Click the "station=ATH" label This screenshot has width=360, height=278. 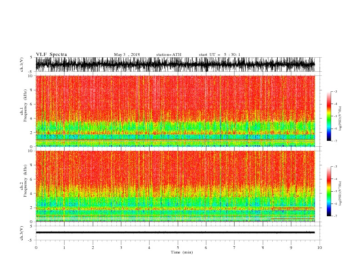coord(169,55)
